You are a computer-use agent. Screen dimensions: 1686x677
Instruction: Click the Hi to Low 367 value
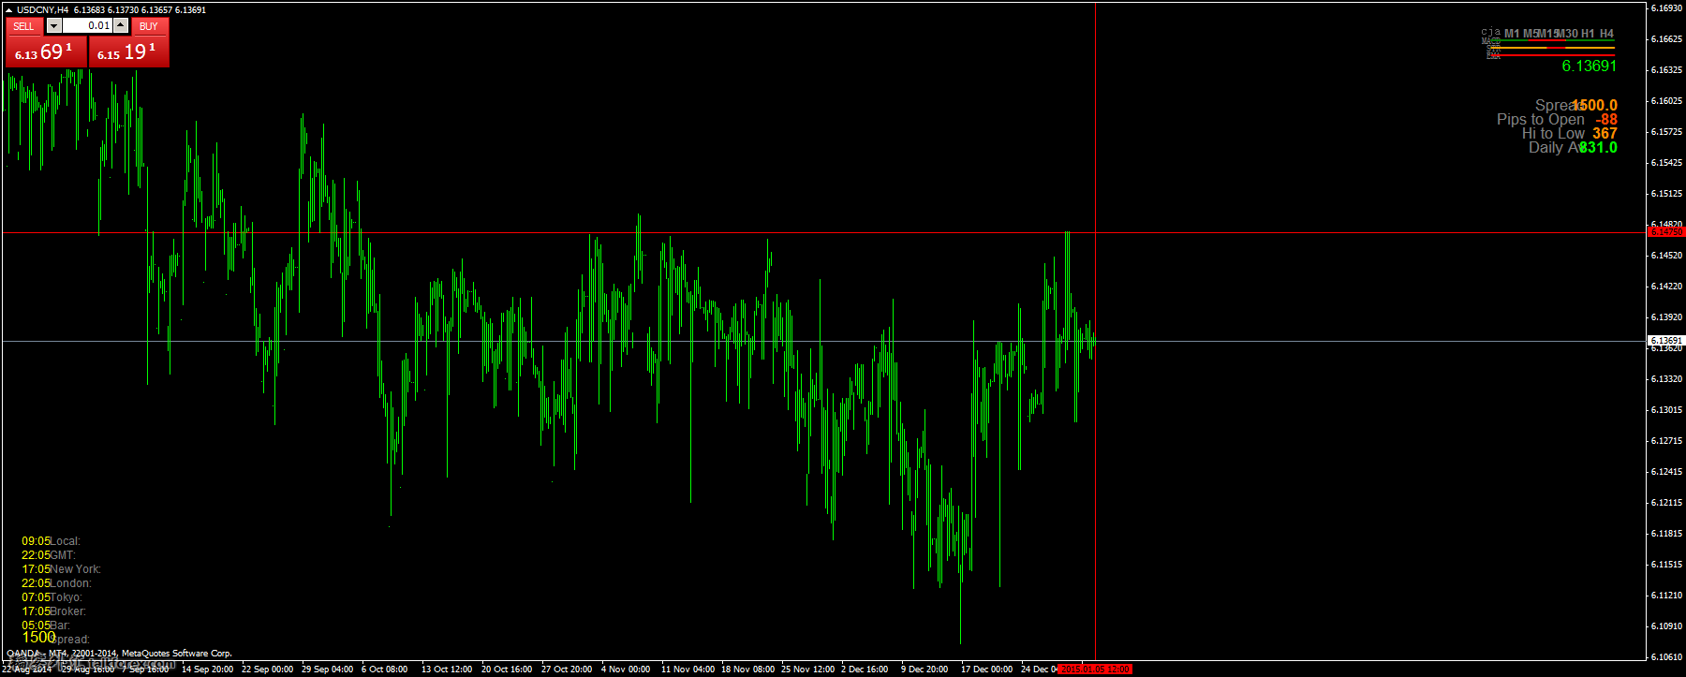coord(1605,133)
